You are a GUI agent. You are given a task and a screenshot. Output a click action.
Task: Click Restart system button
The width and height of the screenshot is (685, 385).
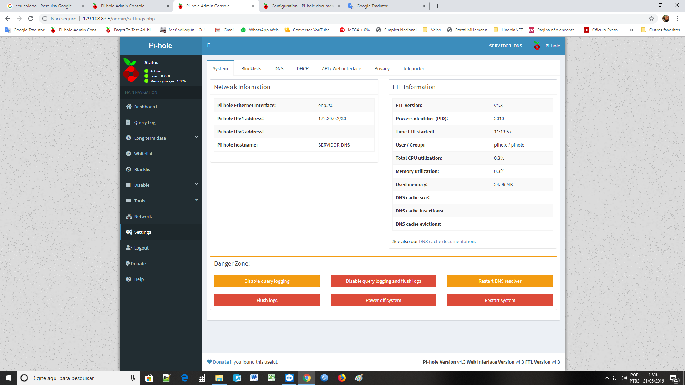click(x=500, y=300)
